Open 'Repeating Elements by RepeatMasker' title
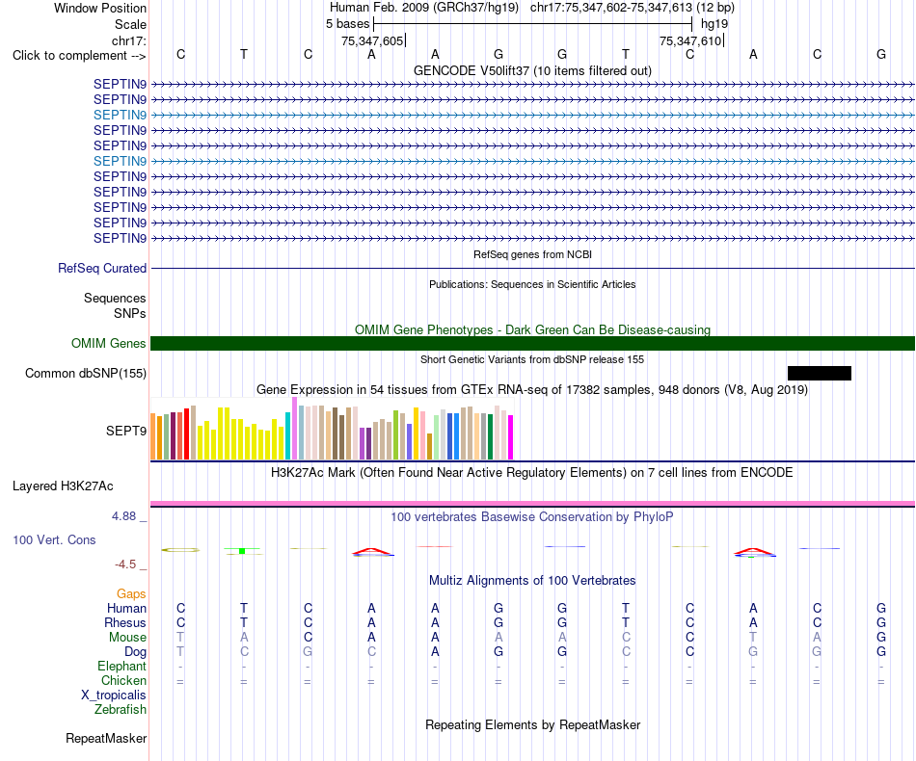Image resolution: width=916 pixels, height=761 pixels. (532, 725)
